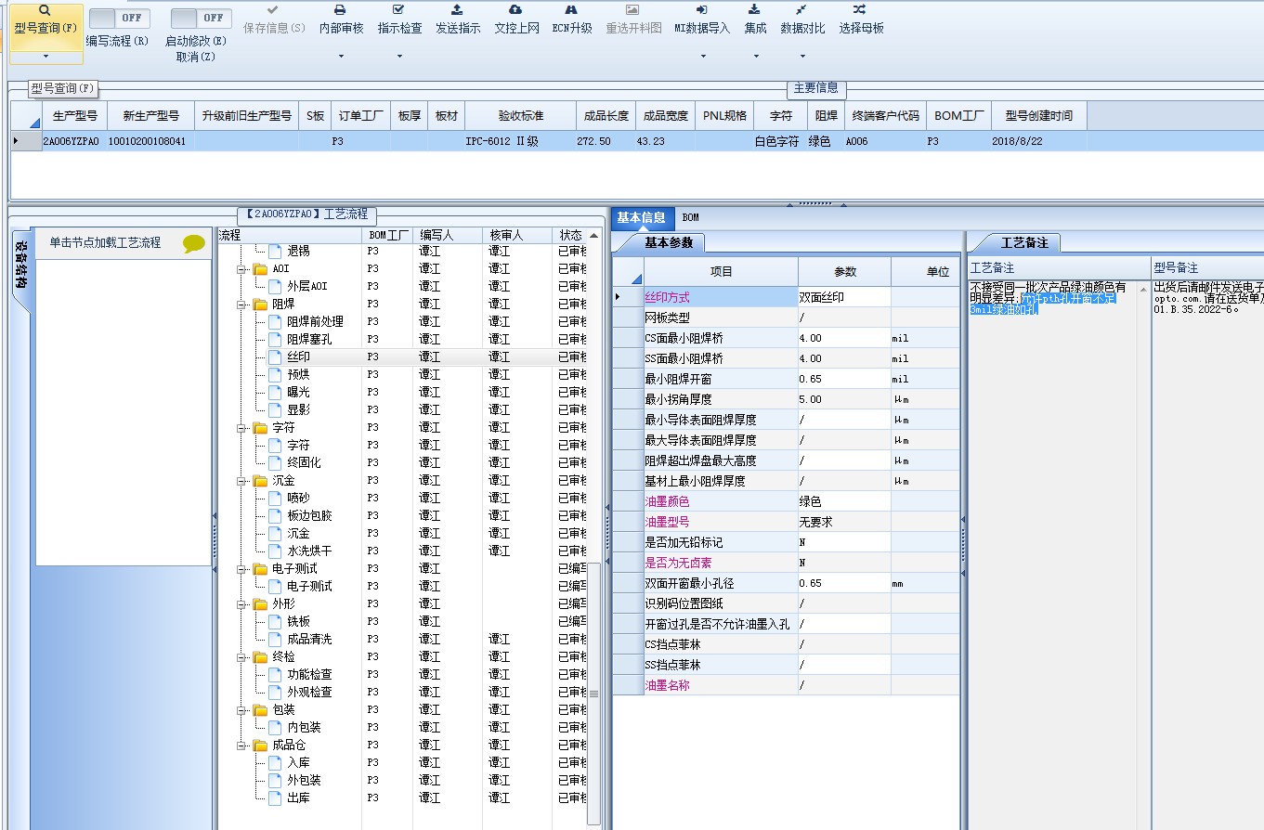The image size is (1264, 830).
Task: Click the 最小阻焊开窗 value 0.65
Action: click(844, 379)
